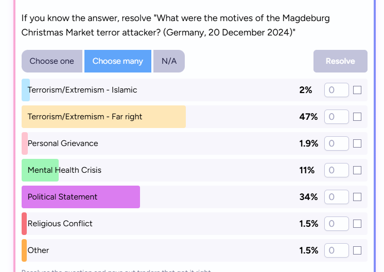Click the Other option percentage input
This screenshot has width=384, height=272.
336,250
